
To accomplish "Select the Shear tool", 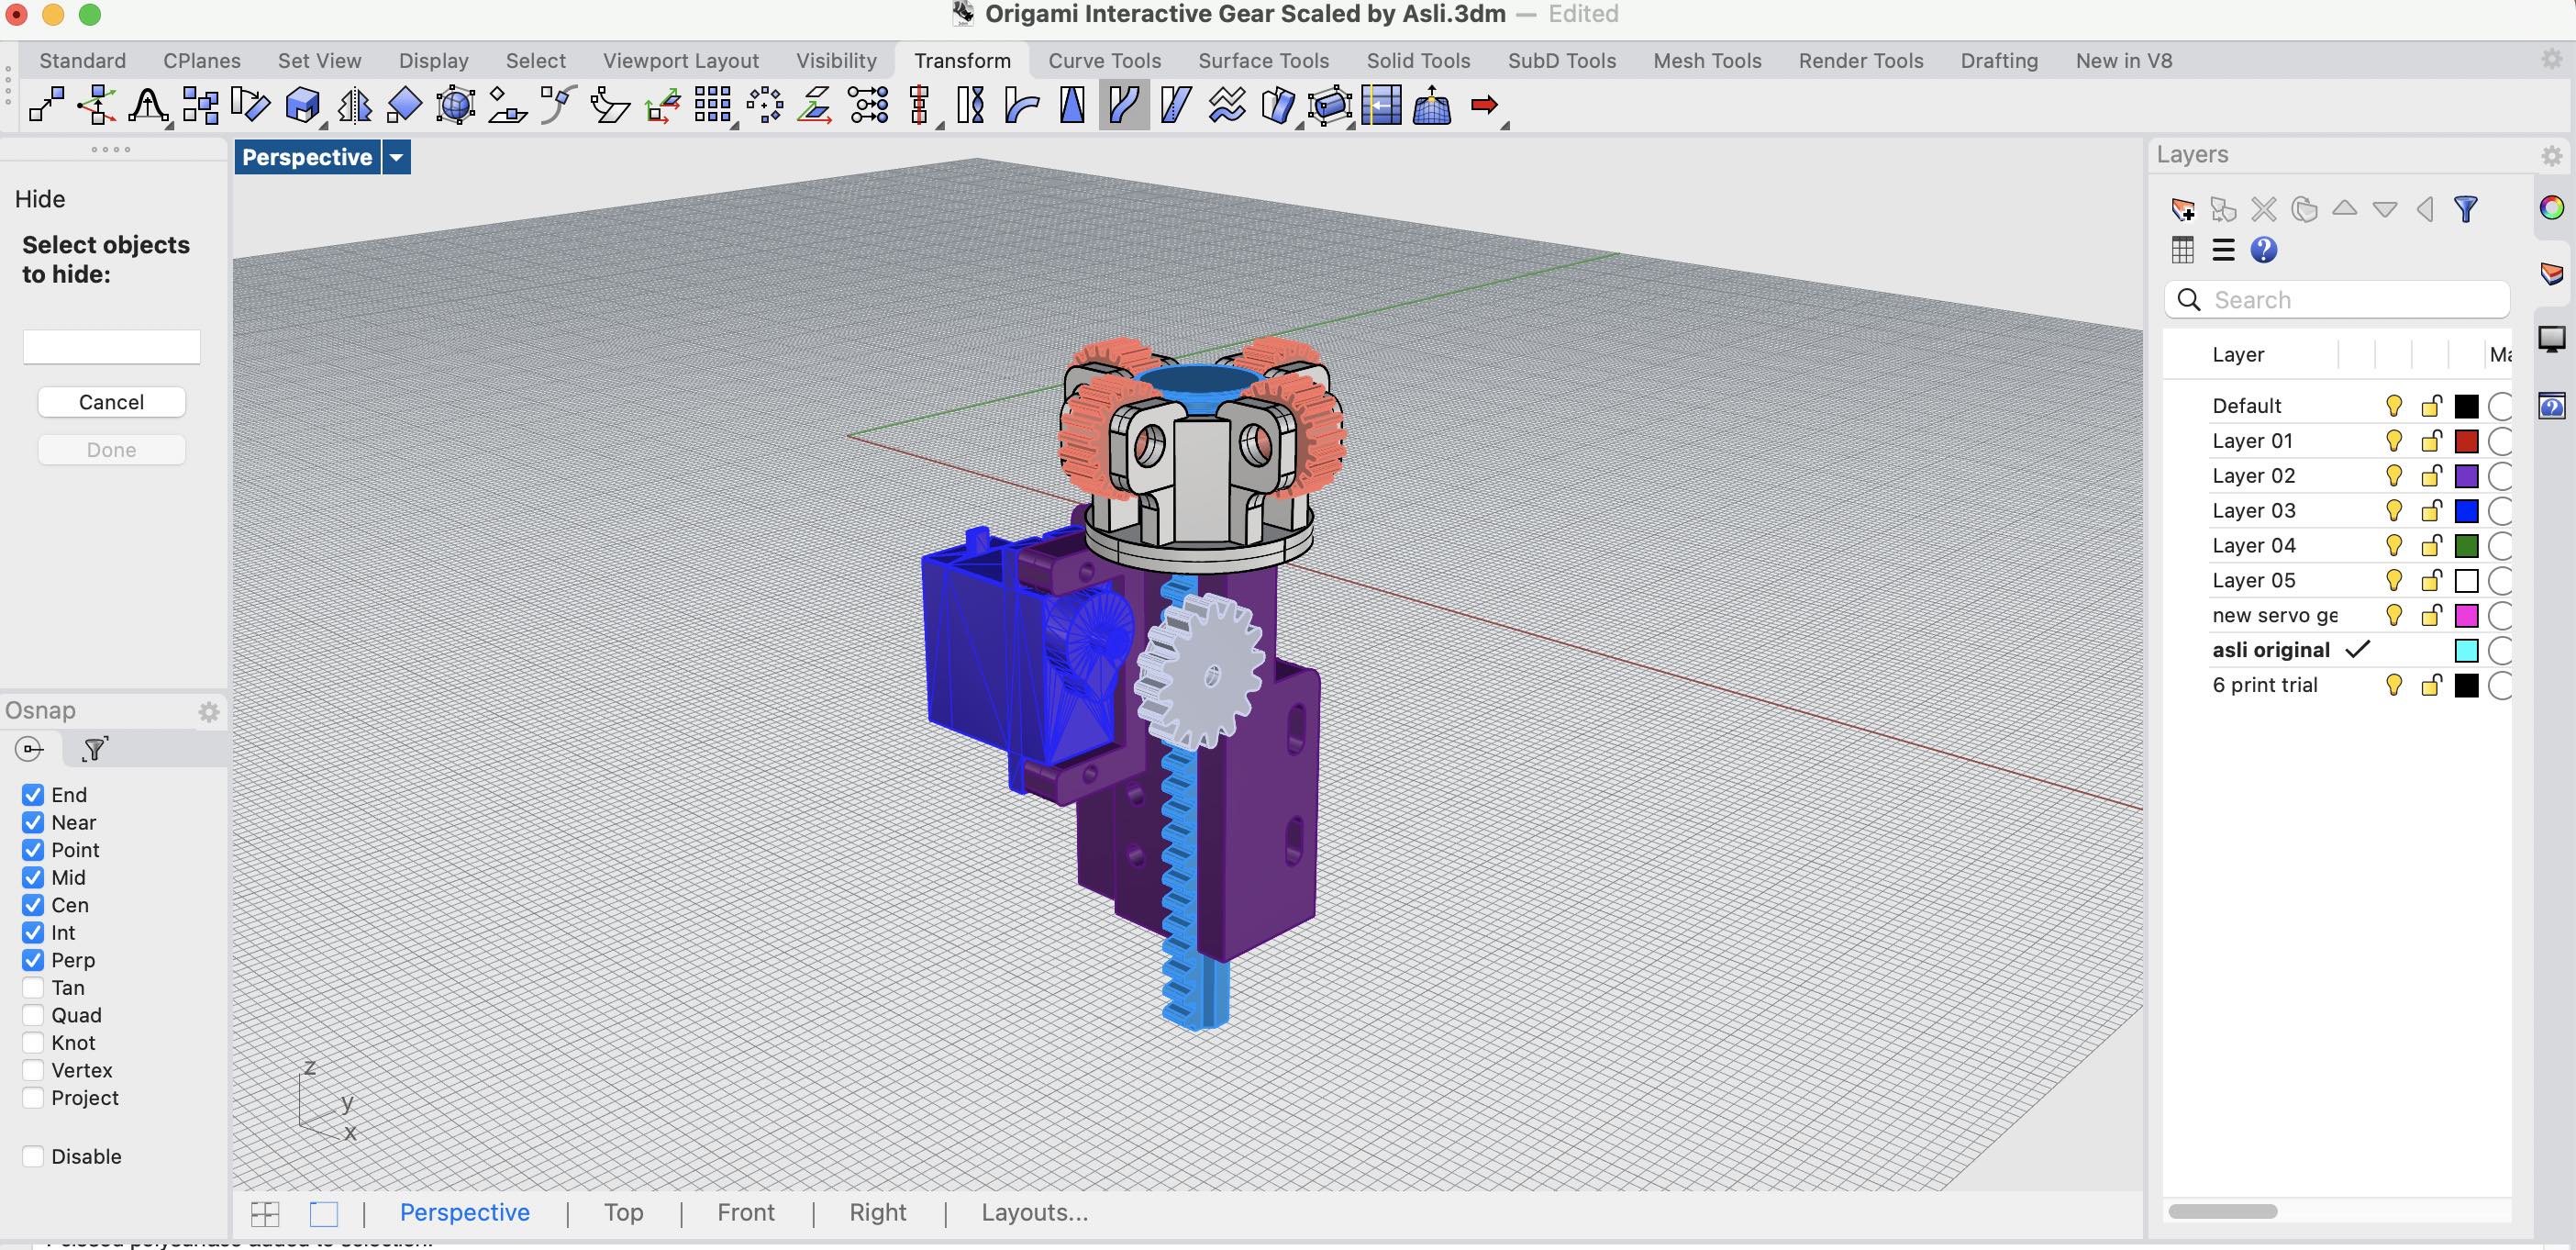I will 1176,105.
